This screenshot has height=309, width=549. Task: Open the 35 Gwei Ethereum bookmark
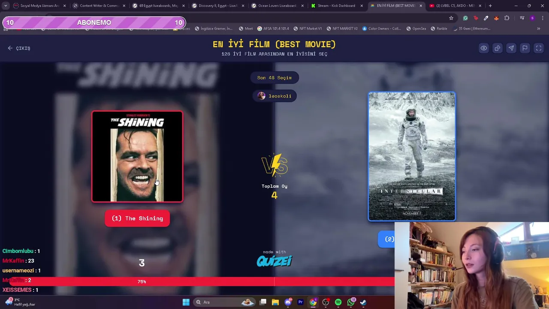[471, 29]
